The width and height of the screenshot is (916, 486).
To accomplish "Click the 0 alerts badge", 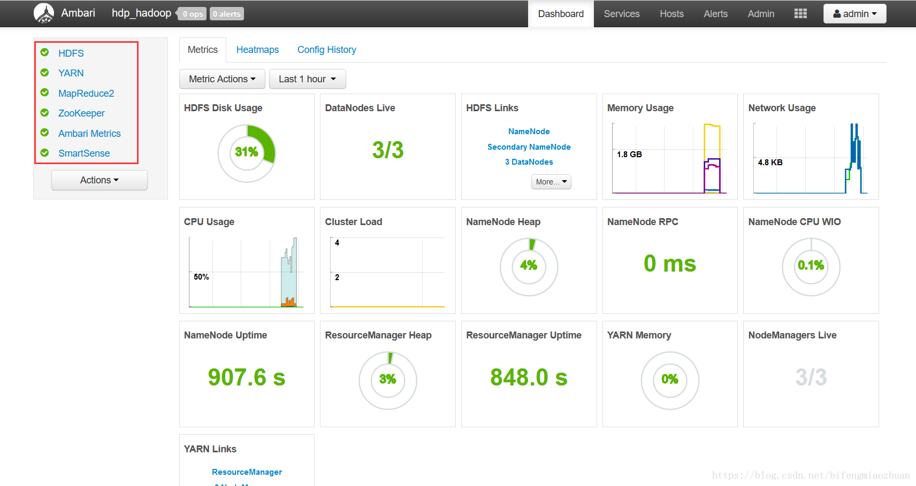I will [227, 14].
